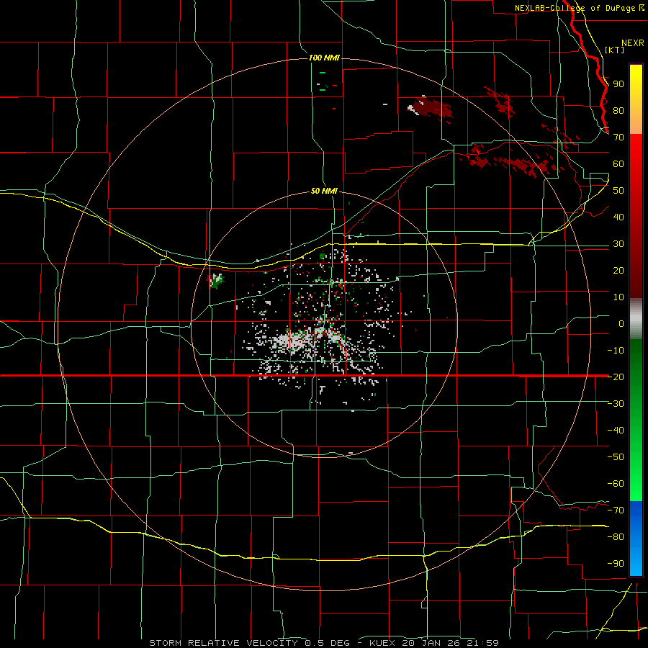This screenshot has height=648, width=648.
Task: Pick the yellow band of the velocity color bar
Action: pyautogui.click(x=636, y=99)
